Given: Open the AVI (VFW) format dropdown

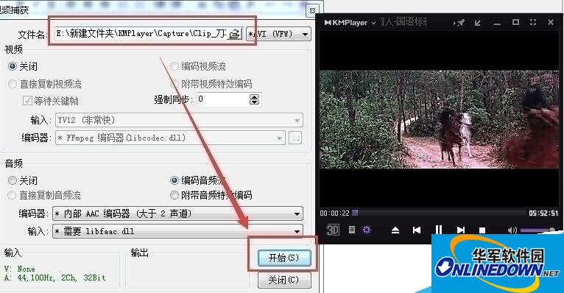Looking at the screenshot, I should (278, 34).
